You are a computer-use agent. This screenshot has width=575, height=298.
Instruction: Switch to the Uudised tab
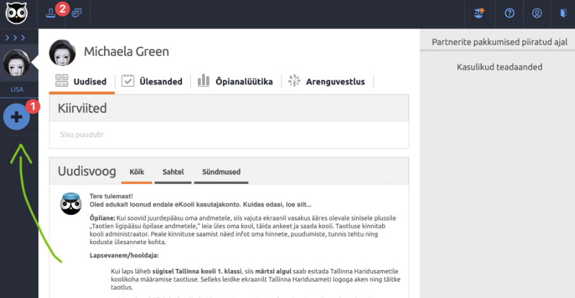(81, 81)
